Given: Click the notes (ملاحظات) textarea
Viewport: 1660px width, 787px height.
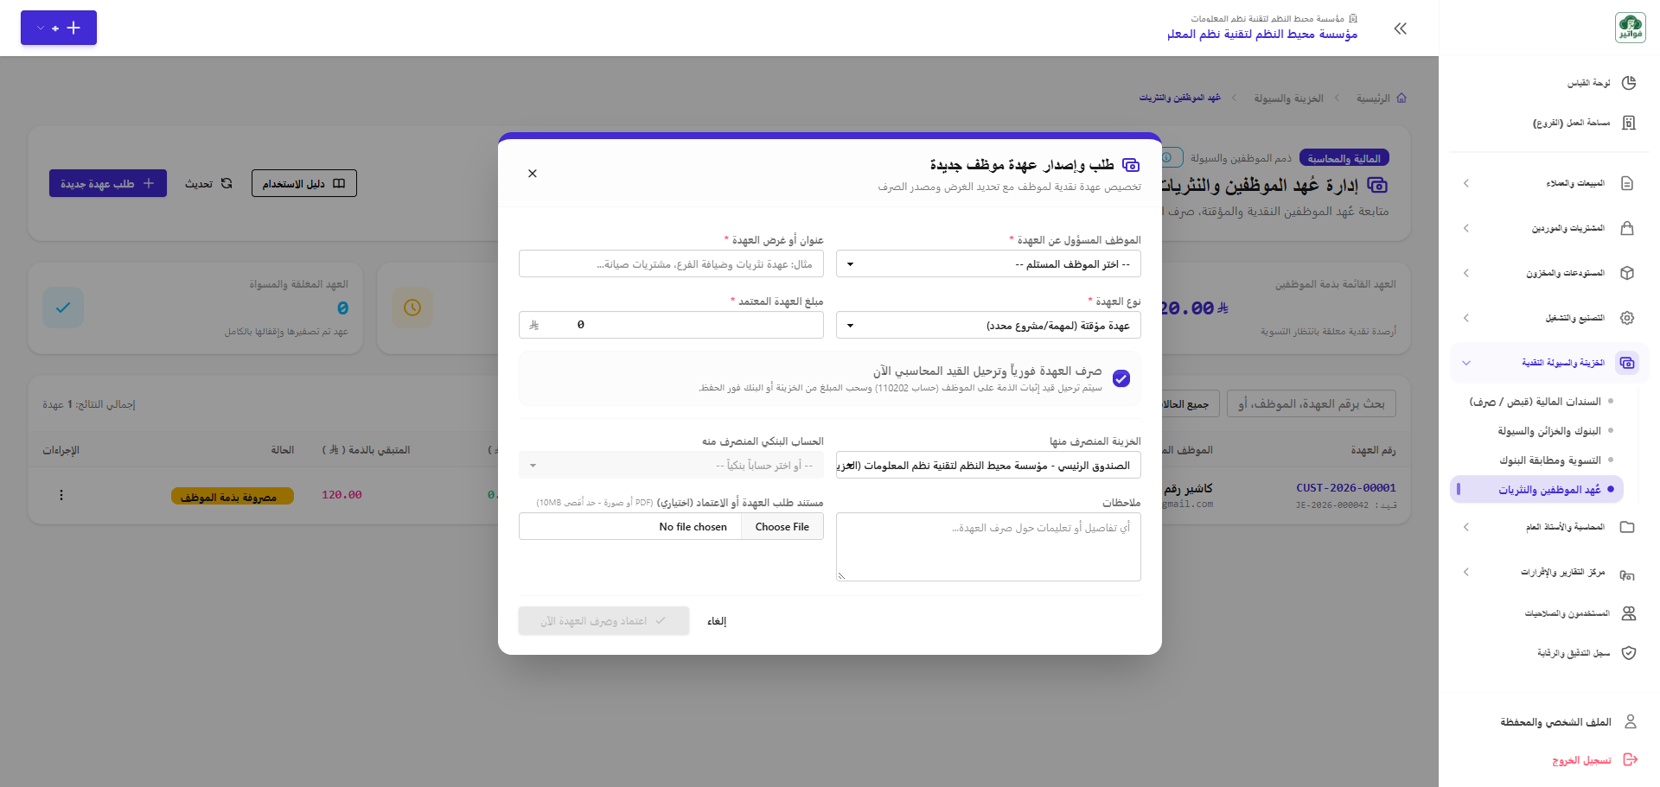Looking at the screenshot, I should (x=988, y=547).
